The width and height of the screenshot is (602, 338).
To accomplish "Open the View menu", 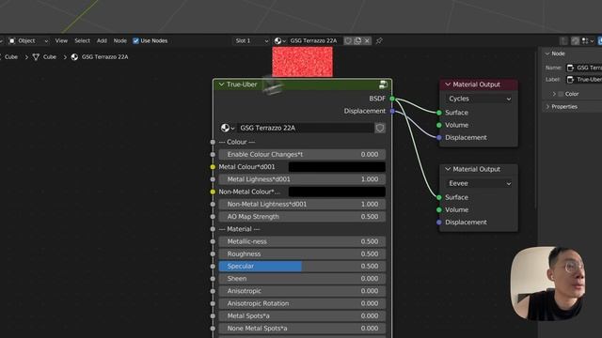I will click(x=61, y=40).
